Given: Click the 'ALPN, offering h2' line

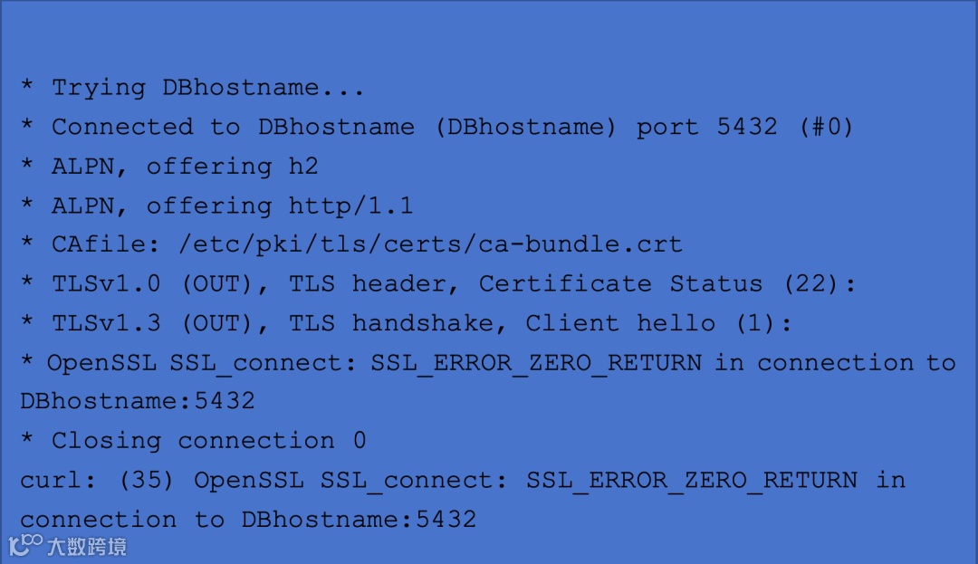Looking at the screenshot, I should tap(185, 167).
